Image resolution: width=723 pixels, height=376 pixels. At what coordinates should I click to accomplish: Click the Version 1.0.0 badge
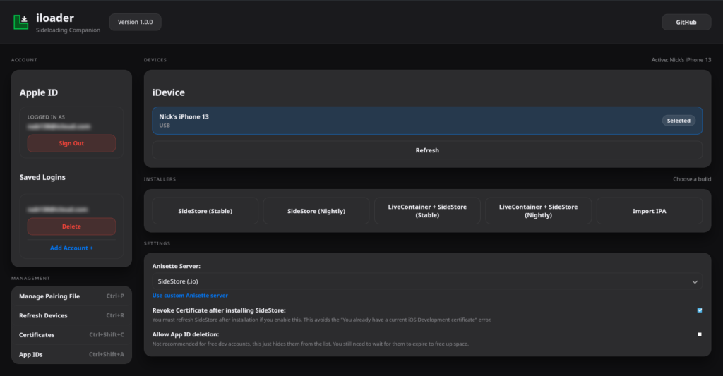tap(135, 22)
